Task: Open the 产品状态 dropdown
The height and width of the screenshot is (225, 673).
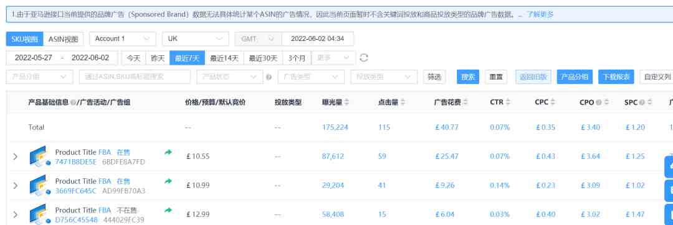Action: click(x=229, y=77)
